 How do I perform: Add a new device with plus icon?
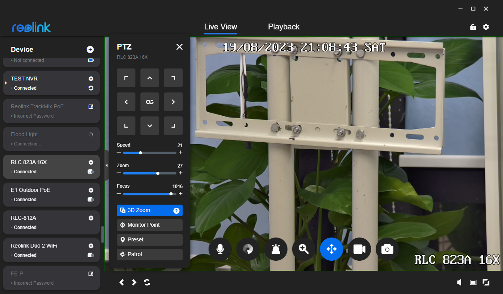90,50
